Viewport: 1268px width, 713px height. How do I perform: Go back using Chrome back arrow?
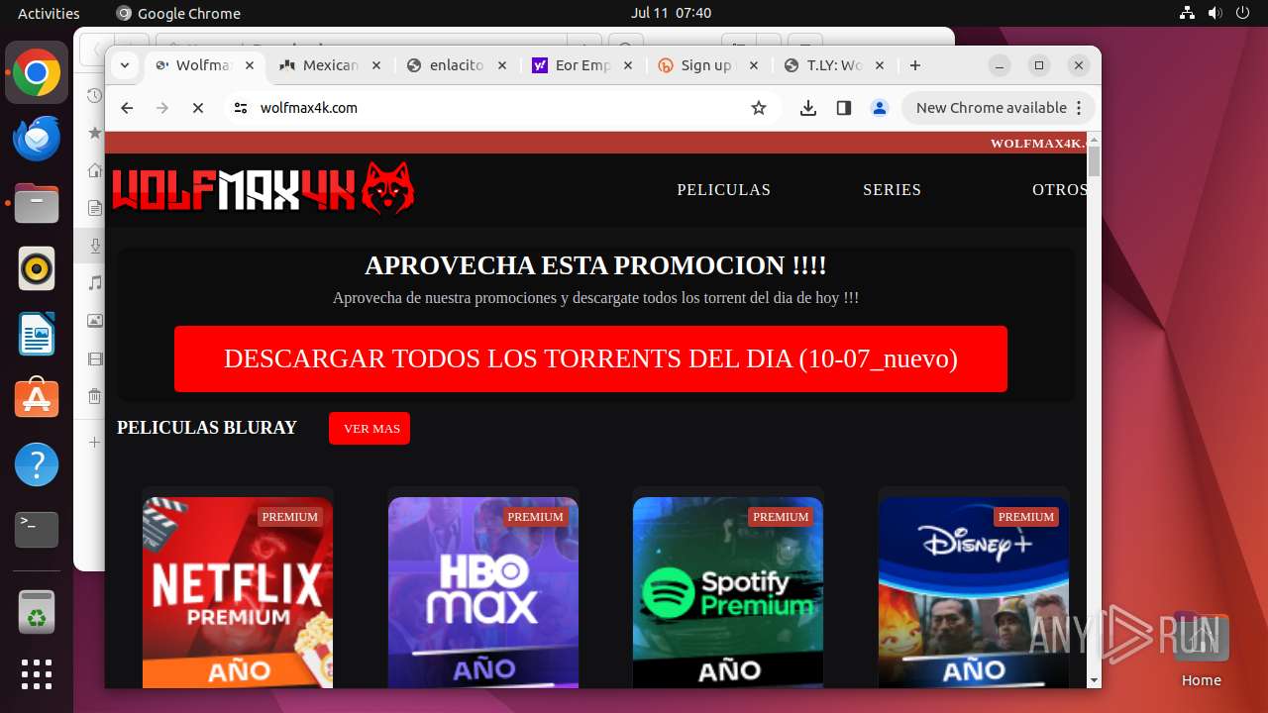point(127,108)
